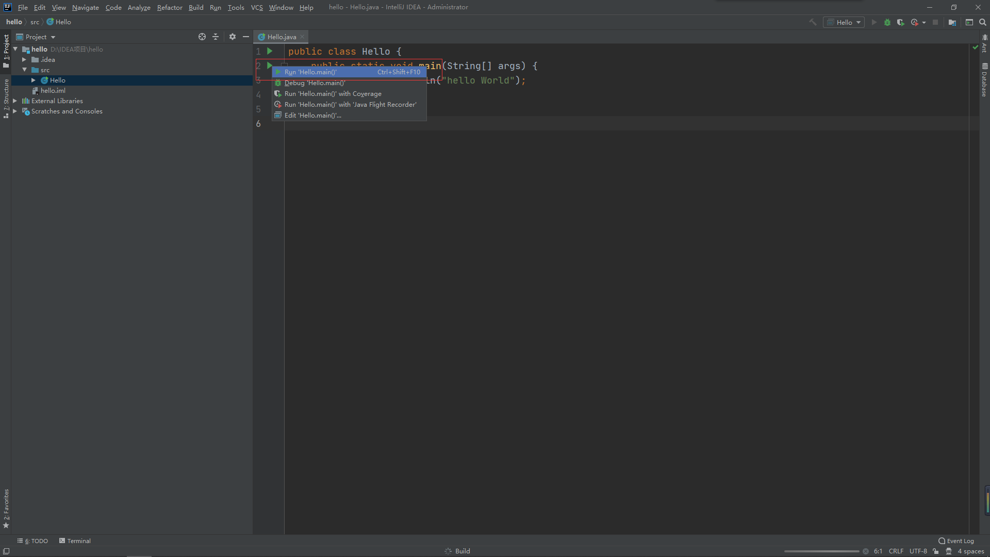Screen dimensions: 990x557
Task: Expand the External Libraries tree node
Action: [15, 101]
